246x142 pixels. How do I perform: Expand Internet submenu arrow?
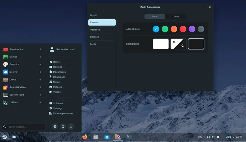coord(40,72)
